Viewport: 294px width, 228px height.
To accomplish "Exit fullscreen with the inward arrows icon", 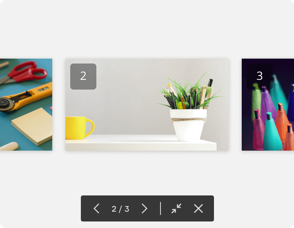I will coord(176,208).
